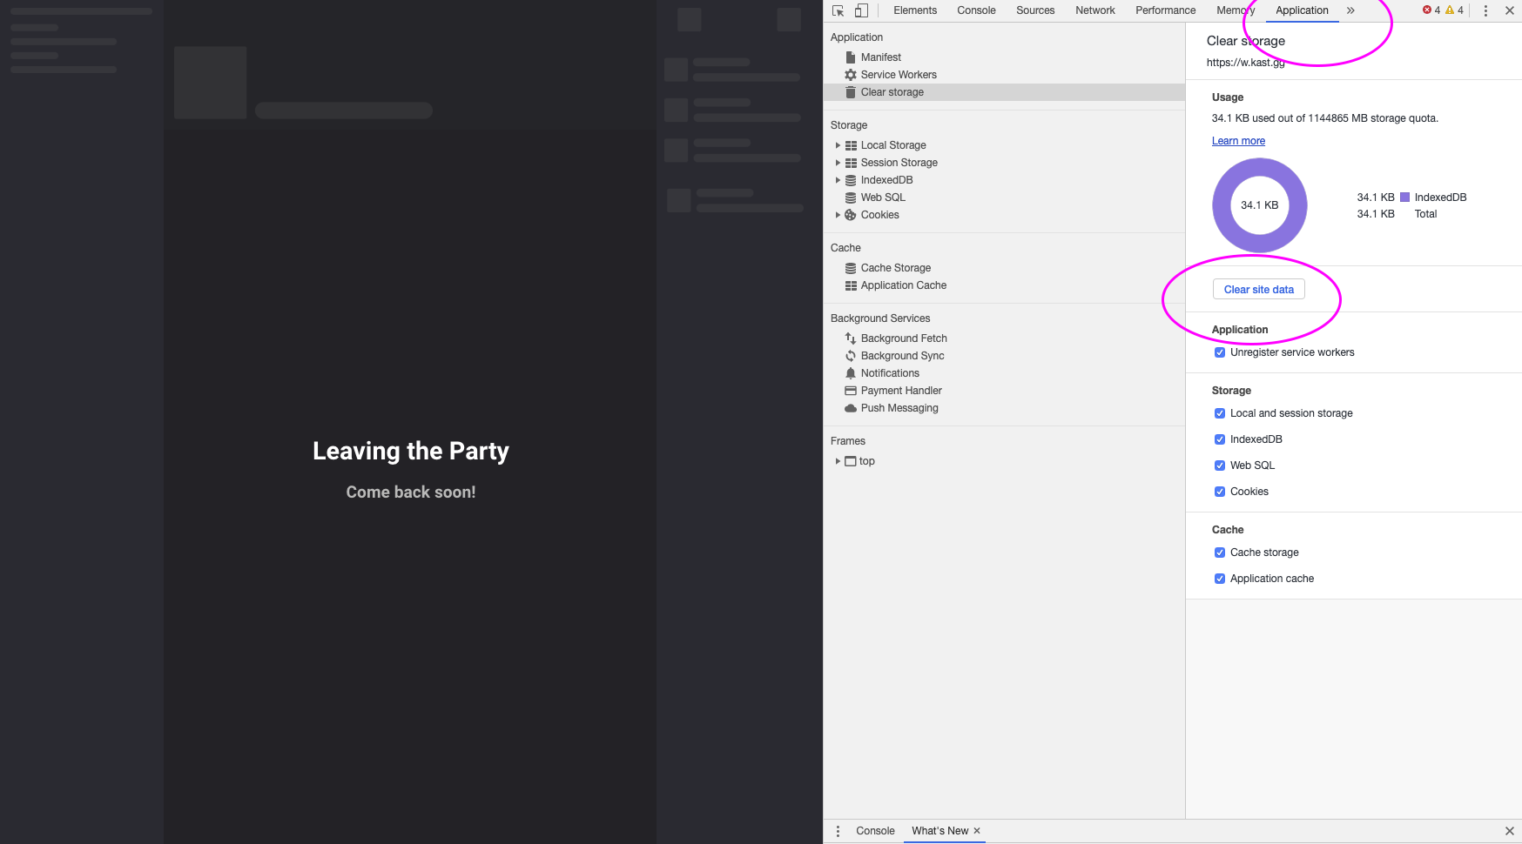Open Push Messaging cloud item

click(x=899, y=408)
